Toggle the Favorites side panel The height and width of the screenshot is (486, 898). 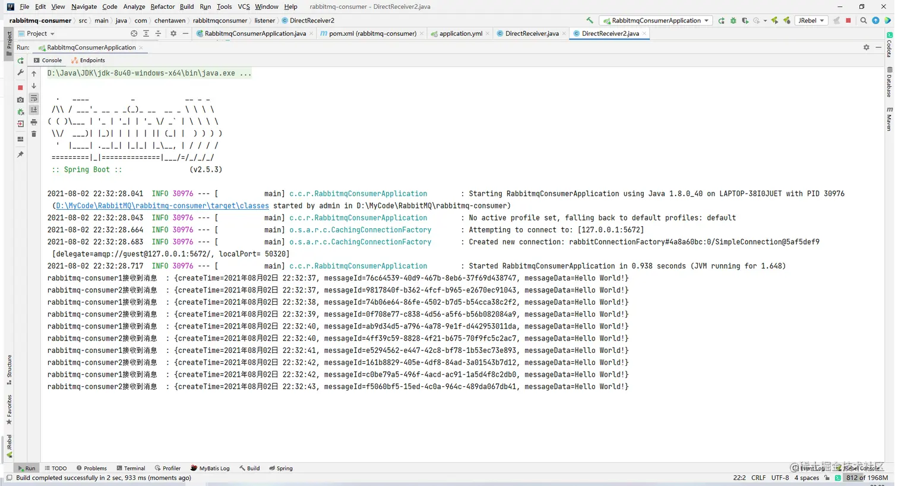[x=9, y=410]
